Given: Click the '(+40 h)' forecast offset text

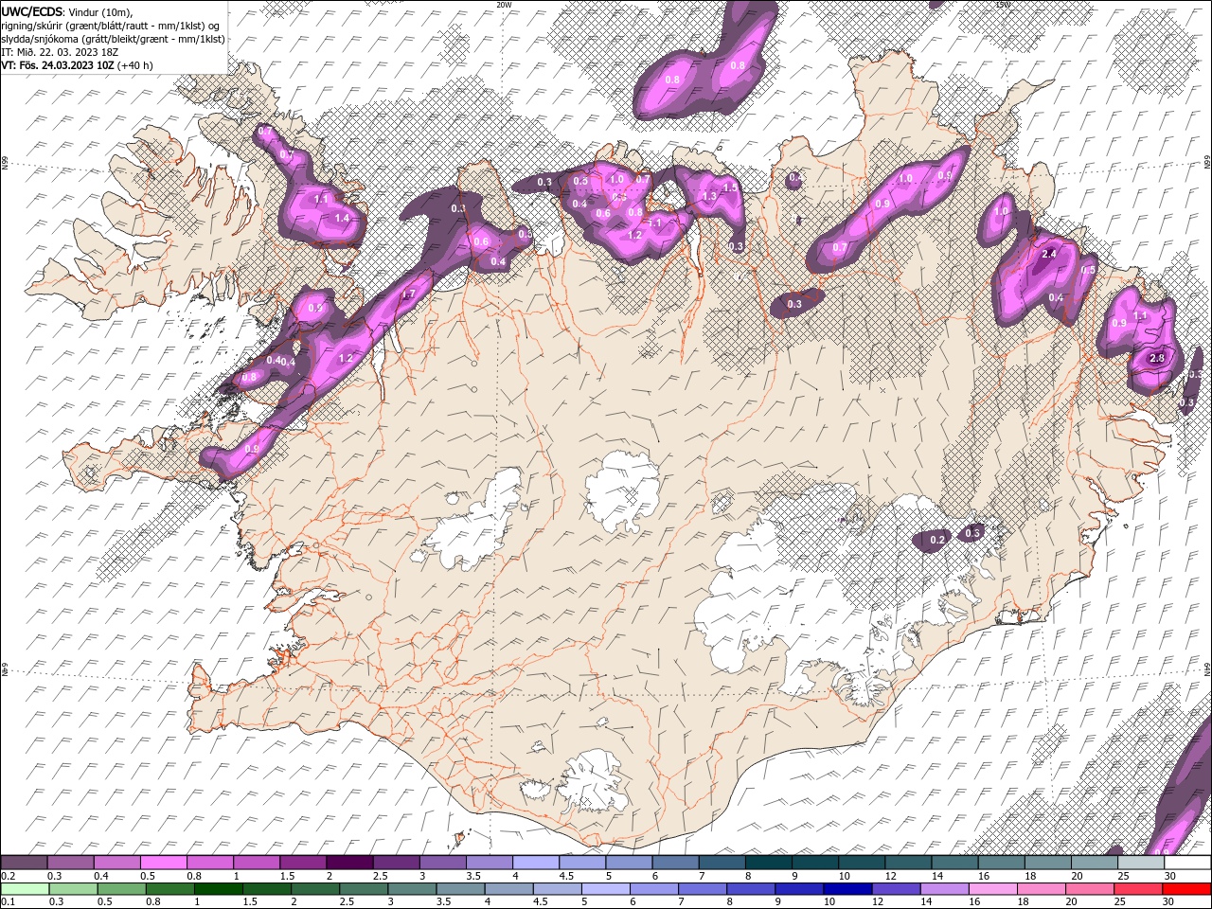Looking at the screenshot, I should (x=135, y=65).
